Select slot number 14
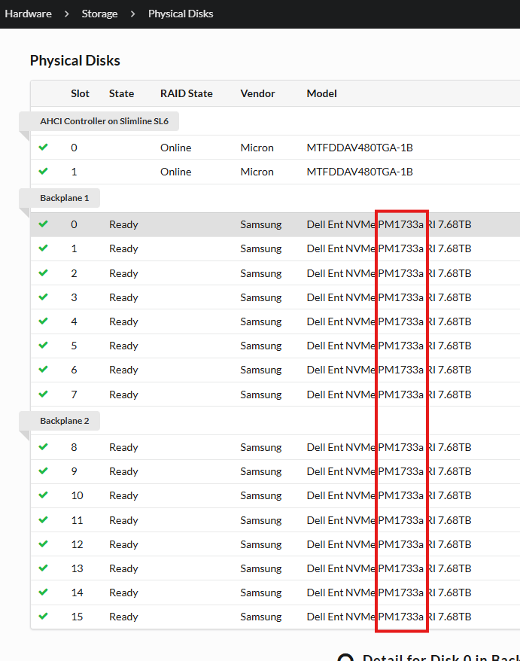 77,592
